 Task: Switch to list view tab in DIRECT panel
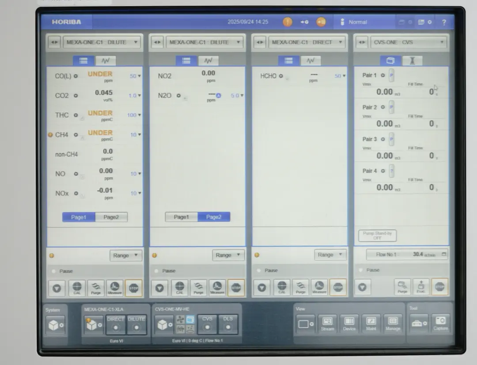[x=288, y=61]
